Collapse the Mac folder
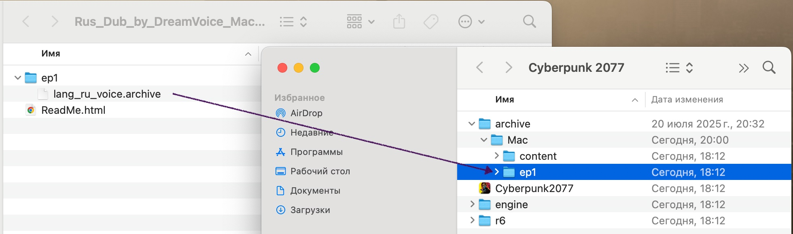793x234 pixels. [483, 140]
